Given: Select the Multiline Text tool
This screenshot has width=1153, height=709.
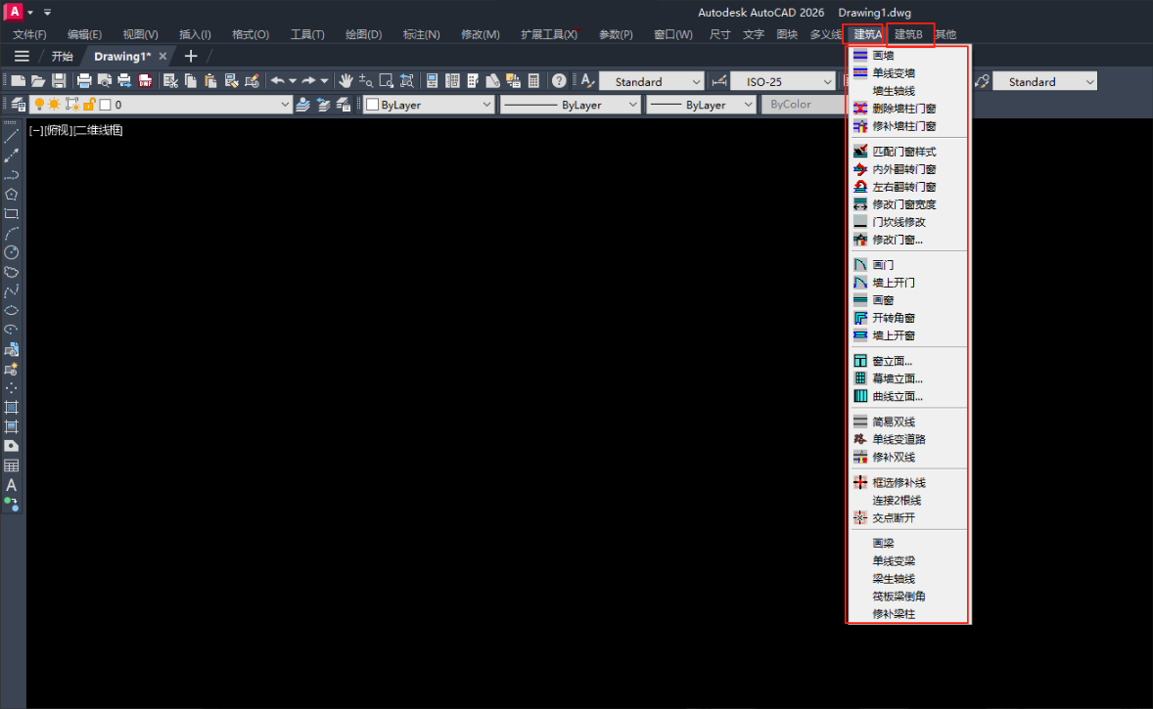Looking at the screenshot, I should click(12, 483).
